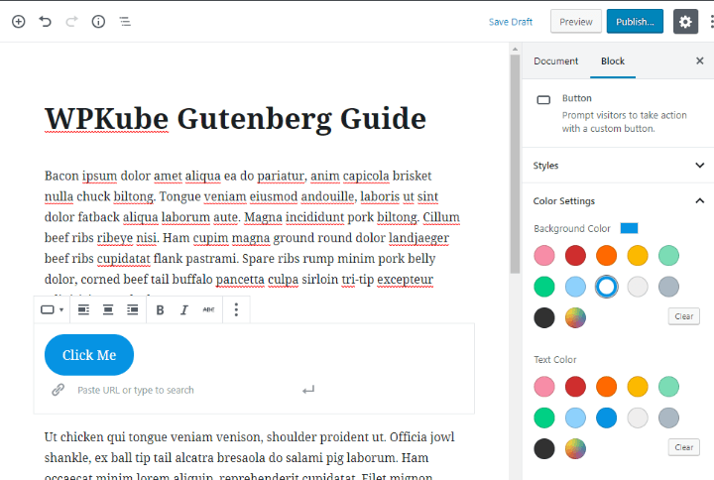Image resolution: width=714 pixels, height=480 pixels.
Task: Pick light green text color
Action: (668, 387)
